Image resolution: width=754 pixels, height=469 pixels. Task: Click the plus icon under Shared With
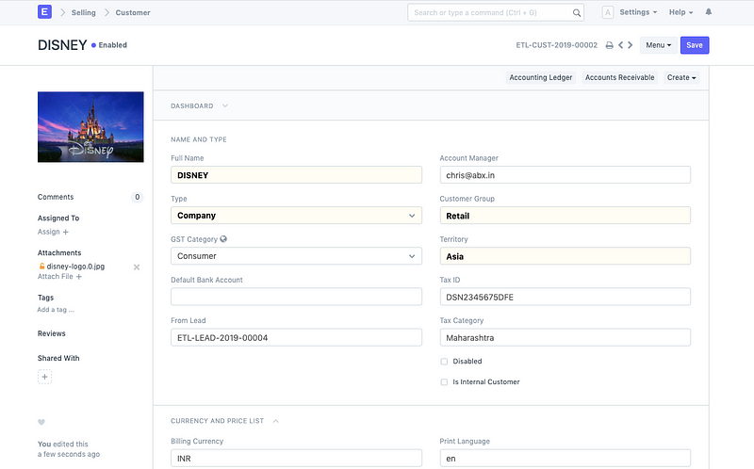pos(45,377)
